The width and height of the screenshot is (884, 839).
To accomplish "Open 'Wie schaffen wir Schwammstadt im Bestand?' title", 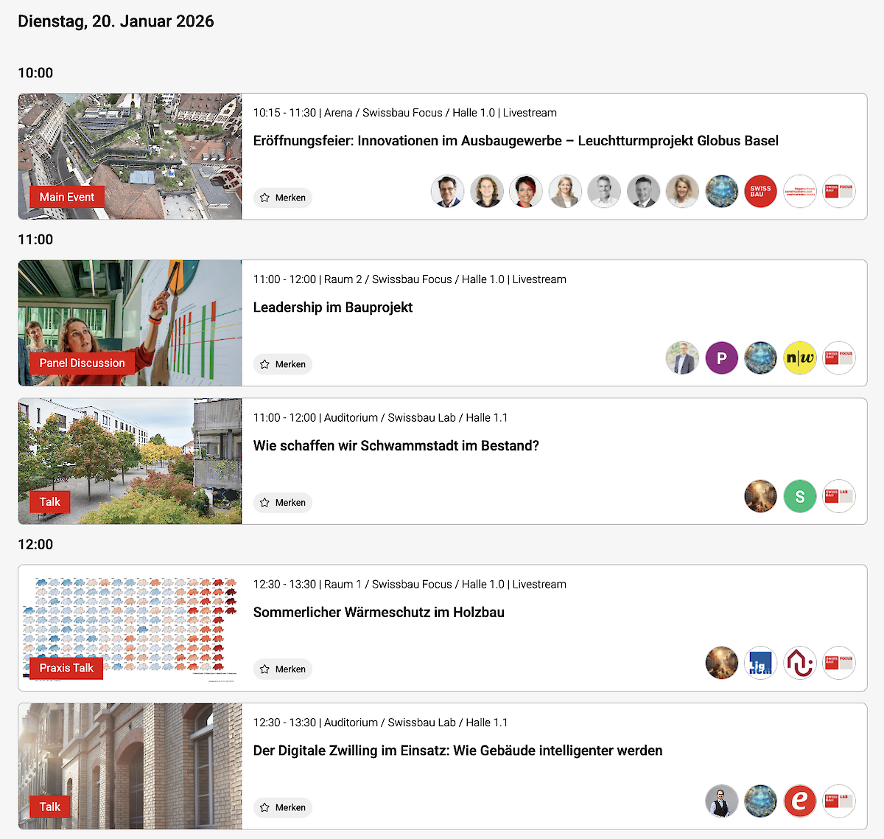I will point(396,446).
